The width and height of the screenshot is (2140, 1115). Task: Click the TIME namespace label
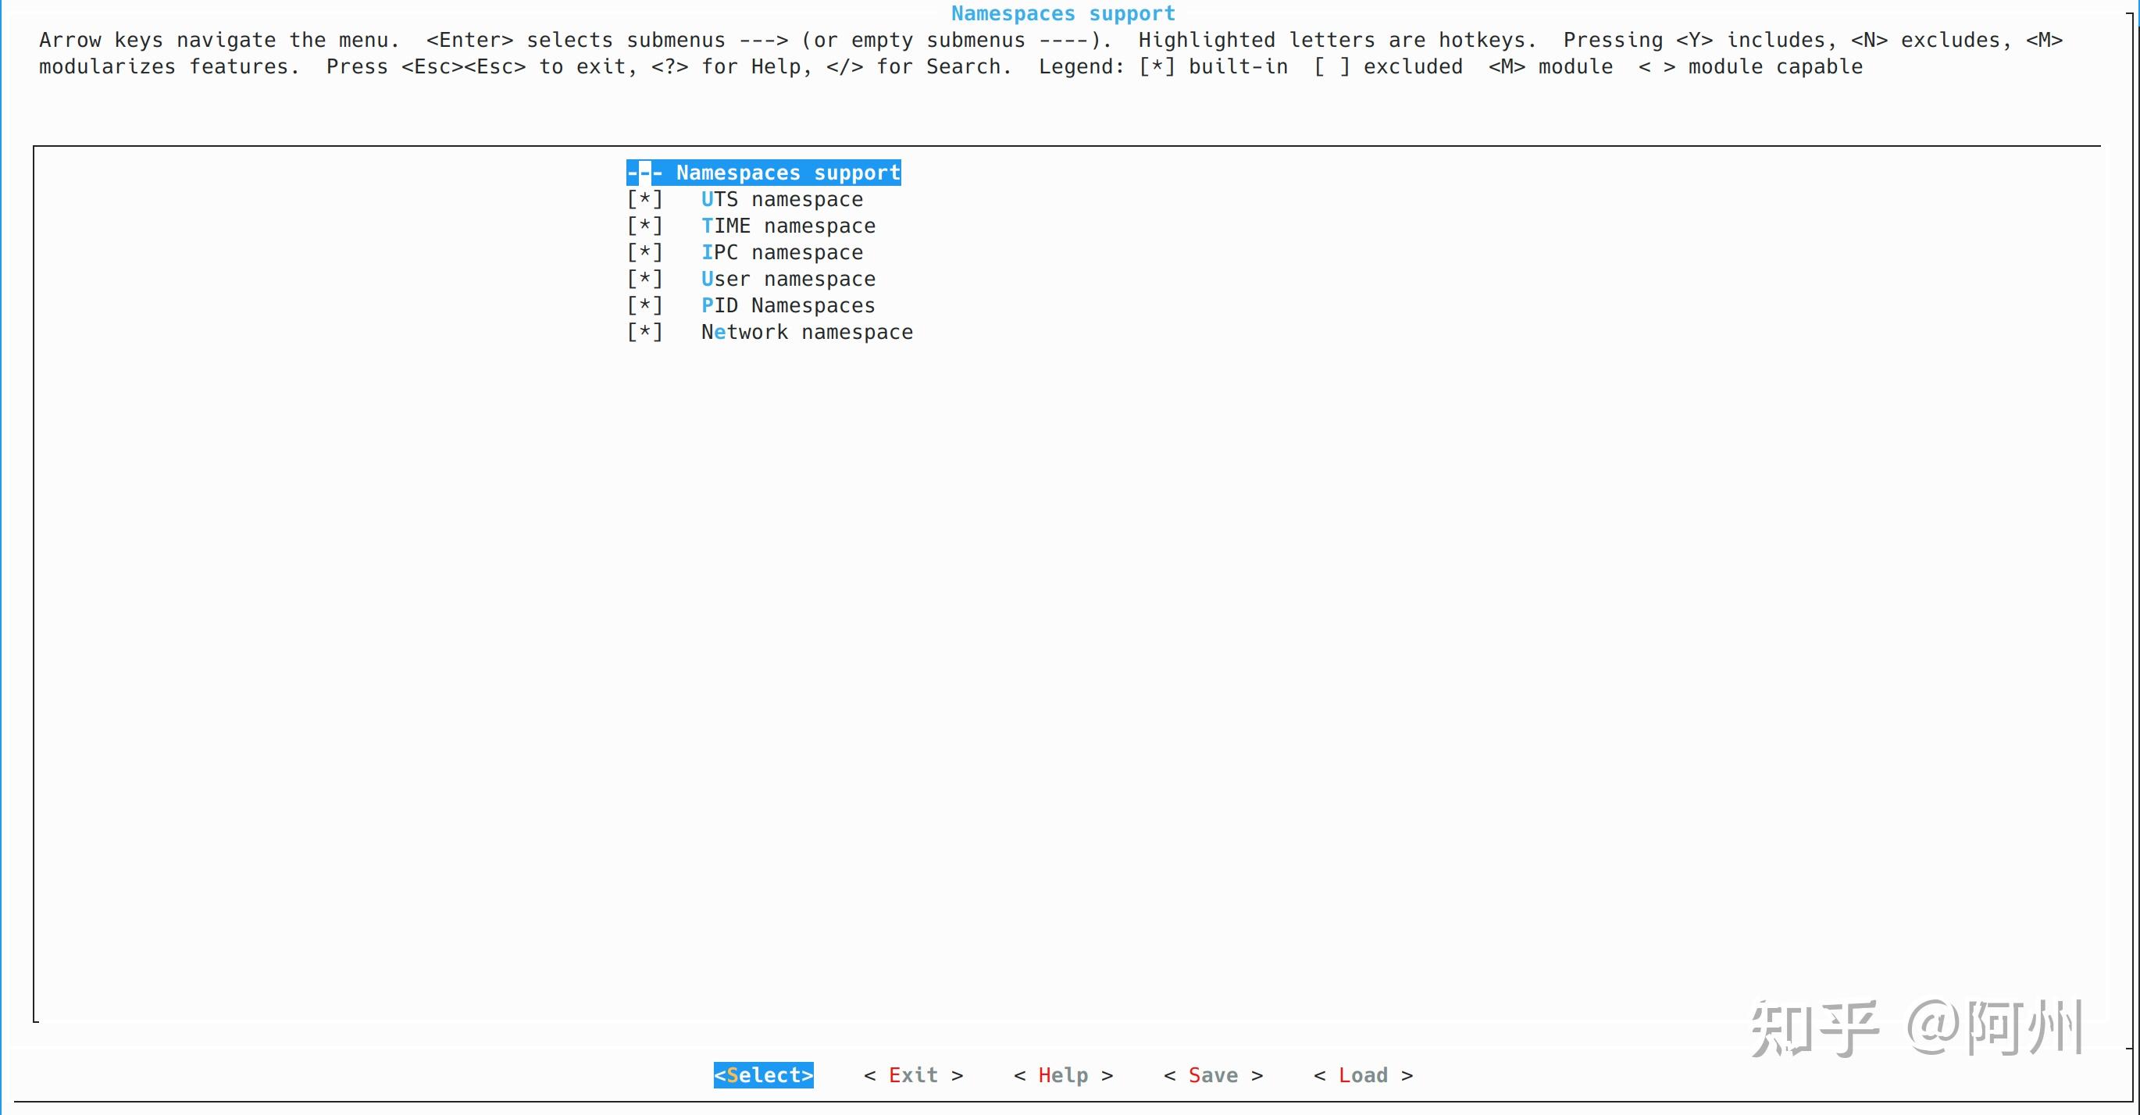787,226
